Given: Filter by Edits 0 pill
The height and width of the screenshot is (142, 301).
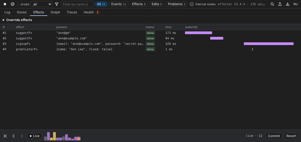Looking at the screenshot, I should click(x=157, y=4).
